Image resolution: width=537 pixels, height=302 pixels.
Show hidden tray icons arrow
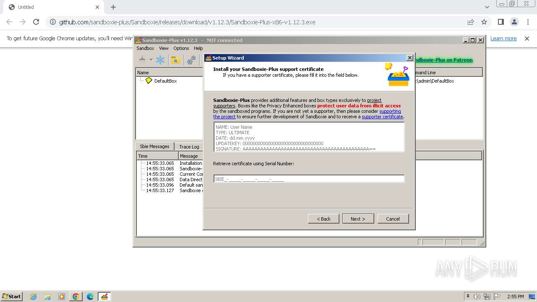468,296
